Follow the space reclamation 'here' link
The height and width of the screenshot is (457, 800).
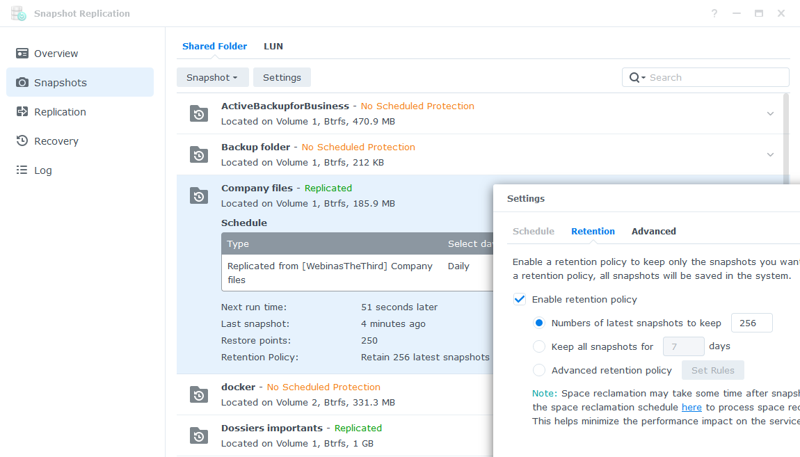(x=691, y=407)
